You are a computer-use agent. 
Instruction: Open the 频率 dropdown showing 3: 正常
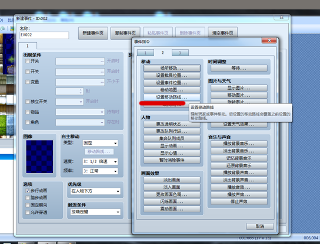coord(100,171)
